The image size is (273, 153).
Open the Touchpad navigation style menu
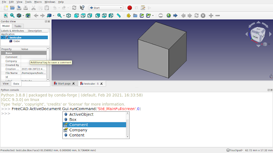point(235,150)
